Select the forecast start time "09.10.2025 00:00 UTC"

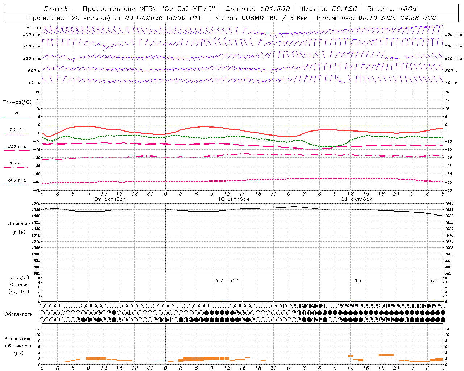point(164,18)
